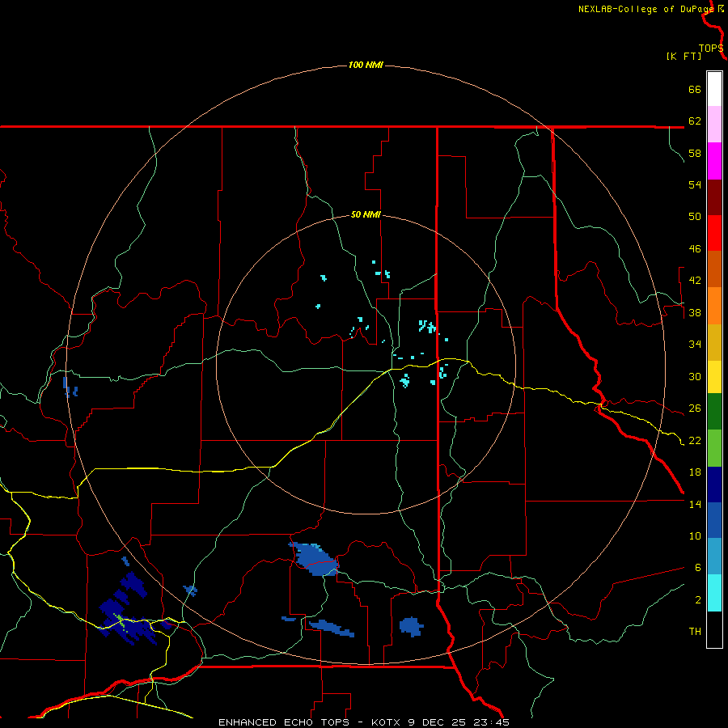Click the 9 DEC 25 date stamp
This screenshot has height=728, width=728.
tap(438, 722)
